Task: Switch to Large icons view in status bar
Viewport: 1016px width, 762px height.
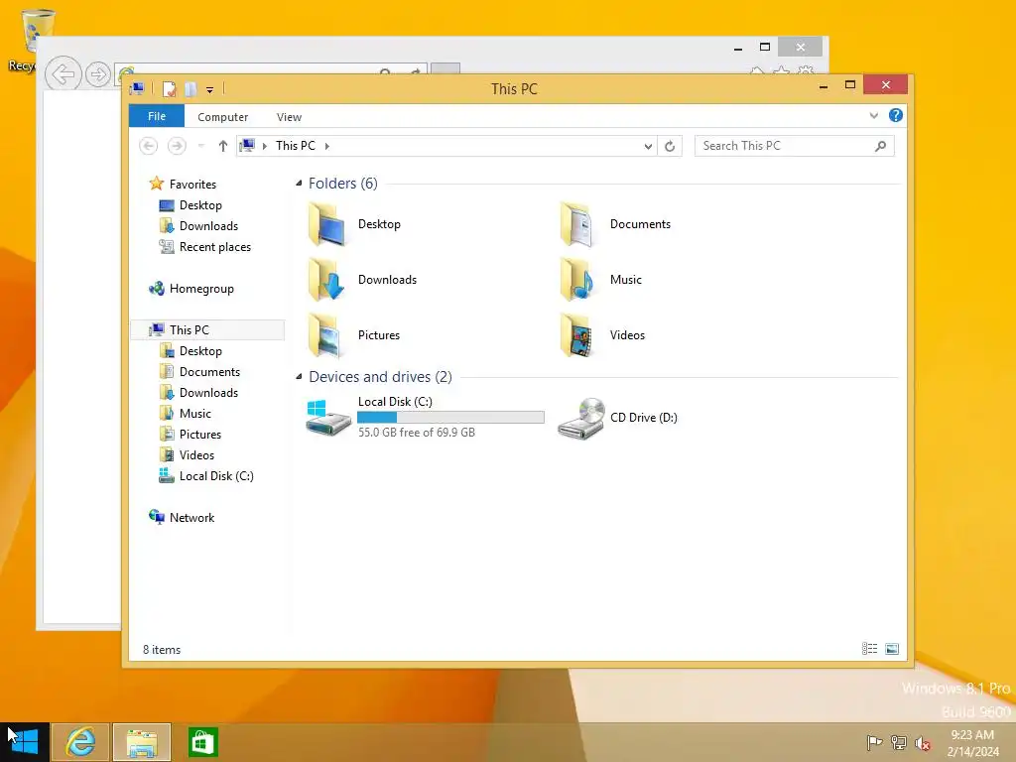Action: click(x=892, y=649)
